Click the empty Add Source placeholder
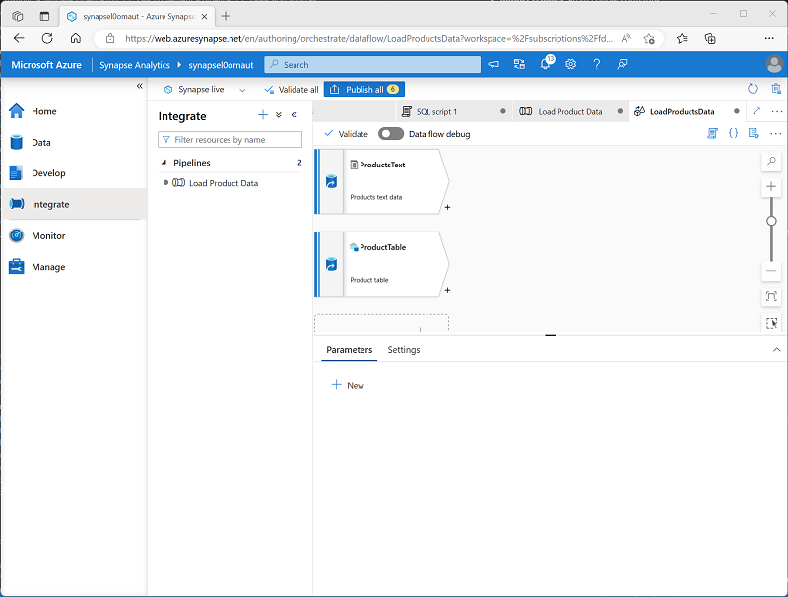The height and width of the screenshot is (597, 788). click(x=381, y=323)
